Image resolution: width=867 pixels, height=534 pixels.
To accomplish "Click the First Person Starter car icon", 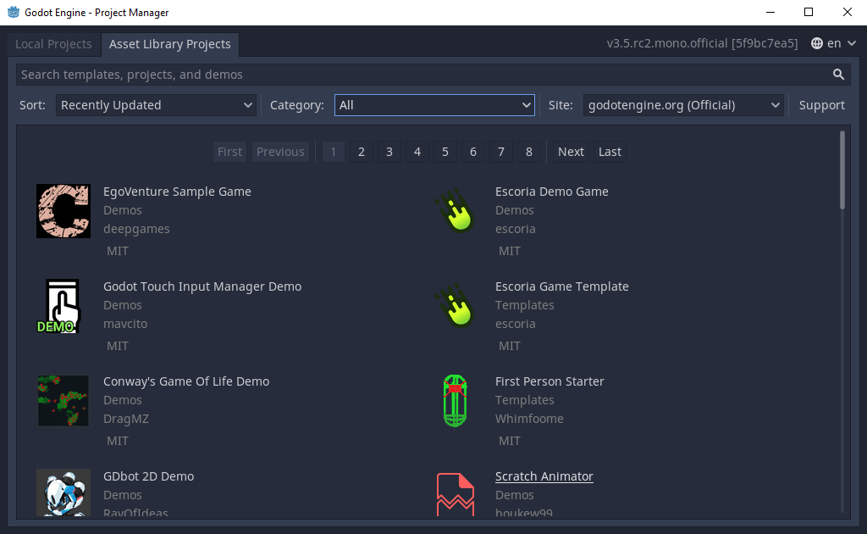I will click(456, 400).
